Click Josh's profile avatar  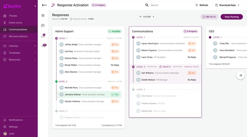coord(5,133)
